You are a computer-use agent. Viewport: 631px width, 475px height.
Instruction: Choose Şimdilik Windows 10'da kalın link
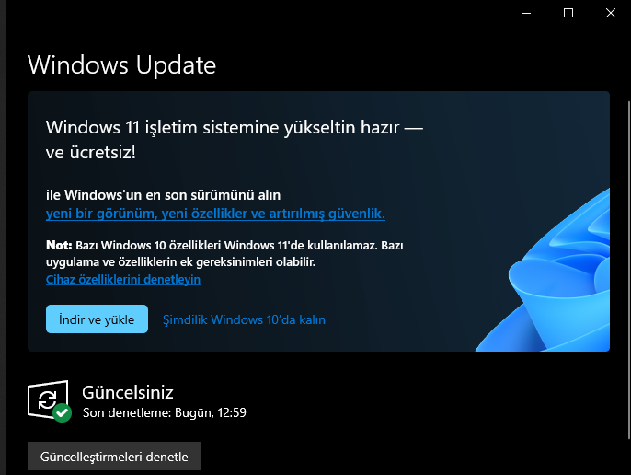244,320
